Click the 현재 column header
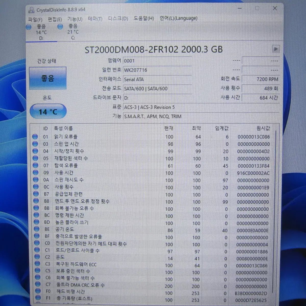This screenshot has height=306, width=306. (x=169, y=128)
